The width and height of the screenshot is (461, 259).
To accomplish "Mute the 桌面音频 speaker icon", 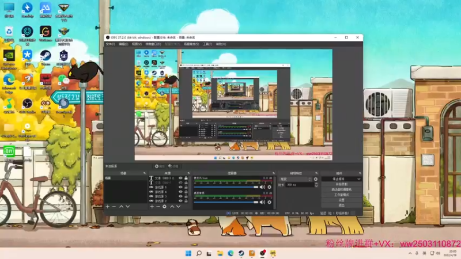I will click(x=263, y=202).
